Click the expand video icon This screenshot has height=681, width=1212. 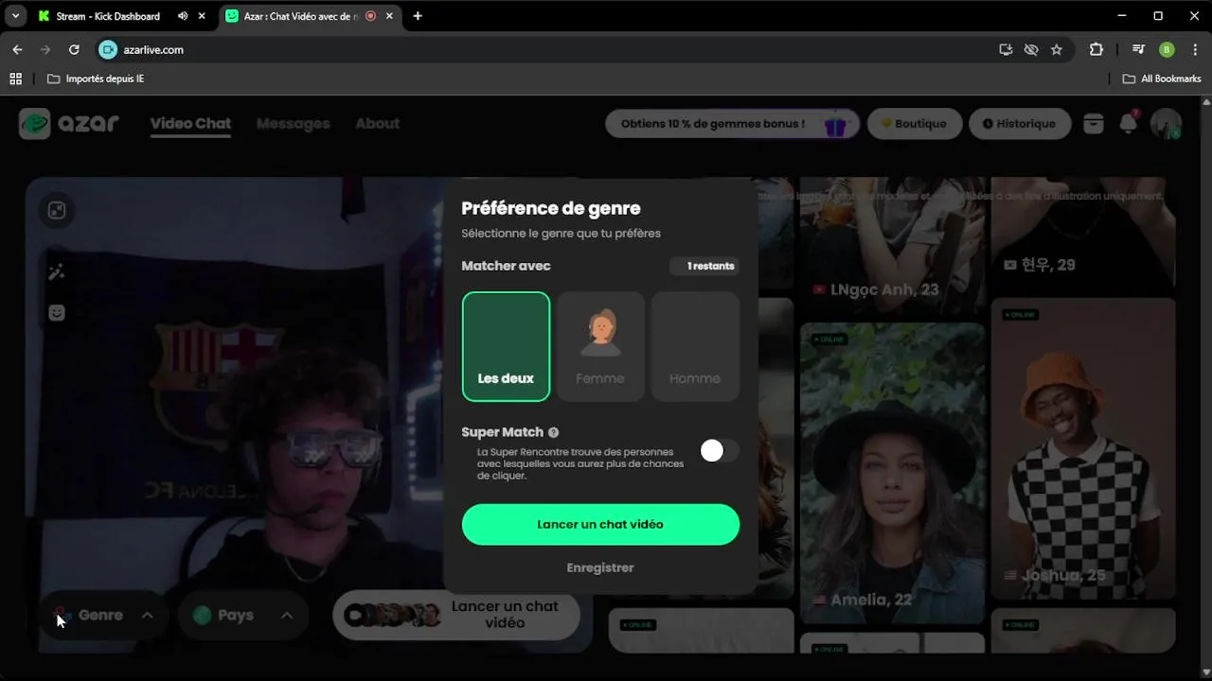(x=57, y=210)
